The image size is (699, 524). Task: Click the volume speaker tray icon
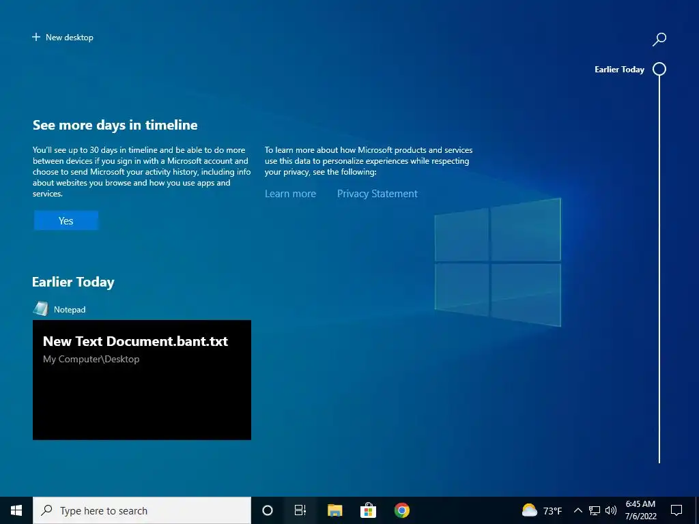click(611, 510)
